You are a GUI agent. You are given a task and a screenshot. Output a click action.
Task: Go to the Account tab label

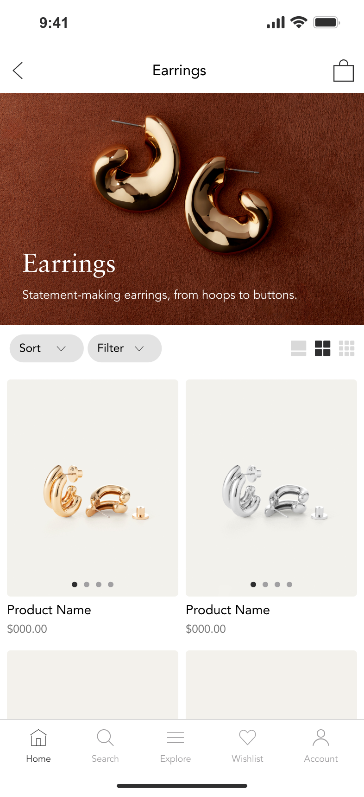(x=321, y=758)
